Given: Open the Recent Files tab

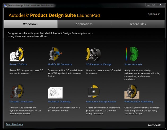Looking at the screenshot, I should (x=137, y=24).
